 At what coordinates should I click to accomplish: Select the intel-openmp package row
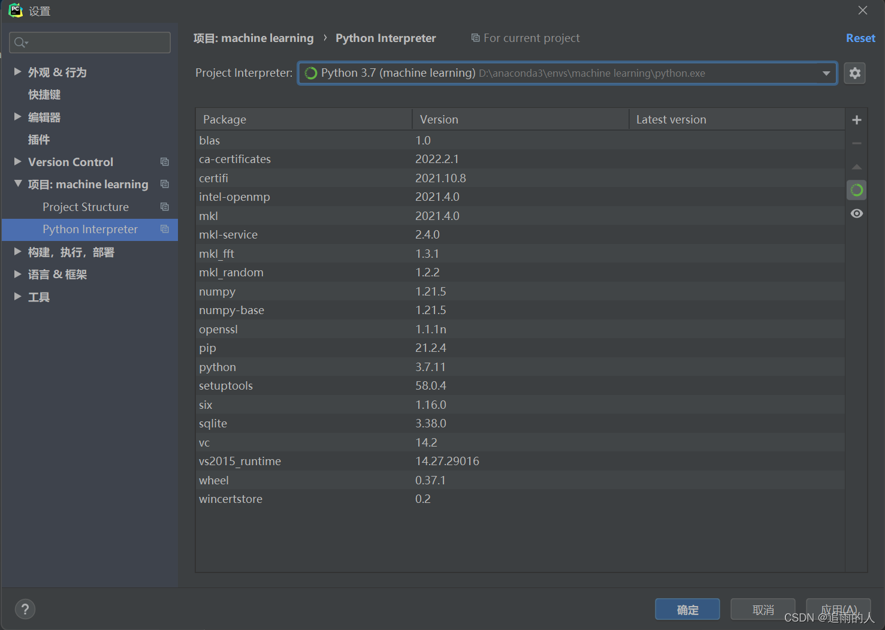tap(520, 197)
